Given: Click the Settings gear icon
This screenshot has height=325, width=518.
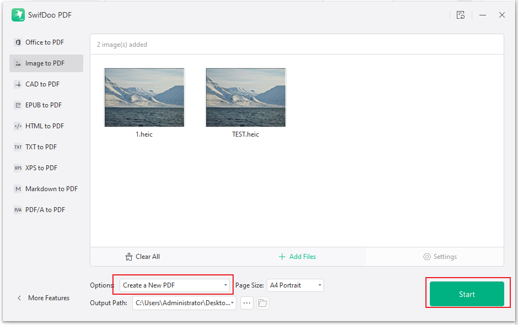Looking at the screenshot, I should click(427, 257).
